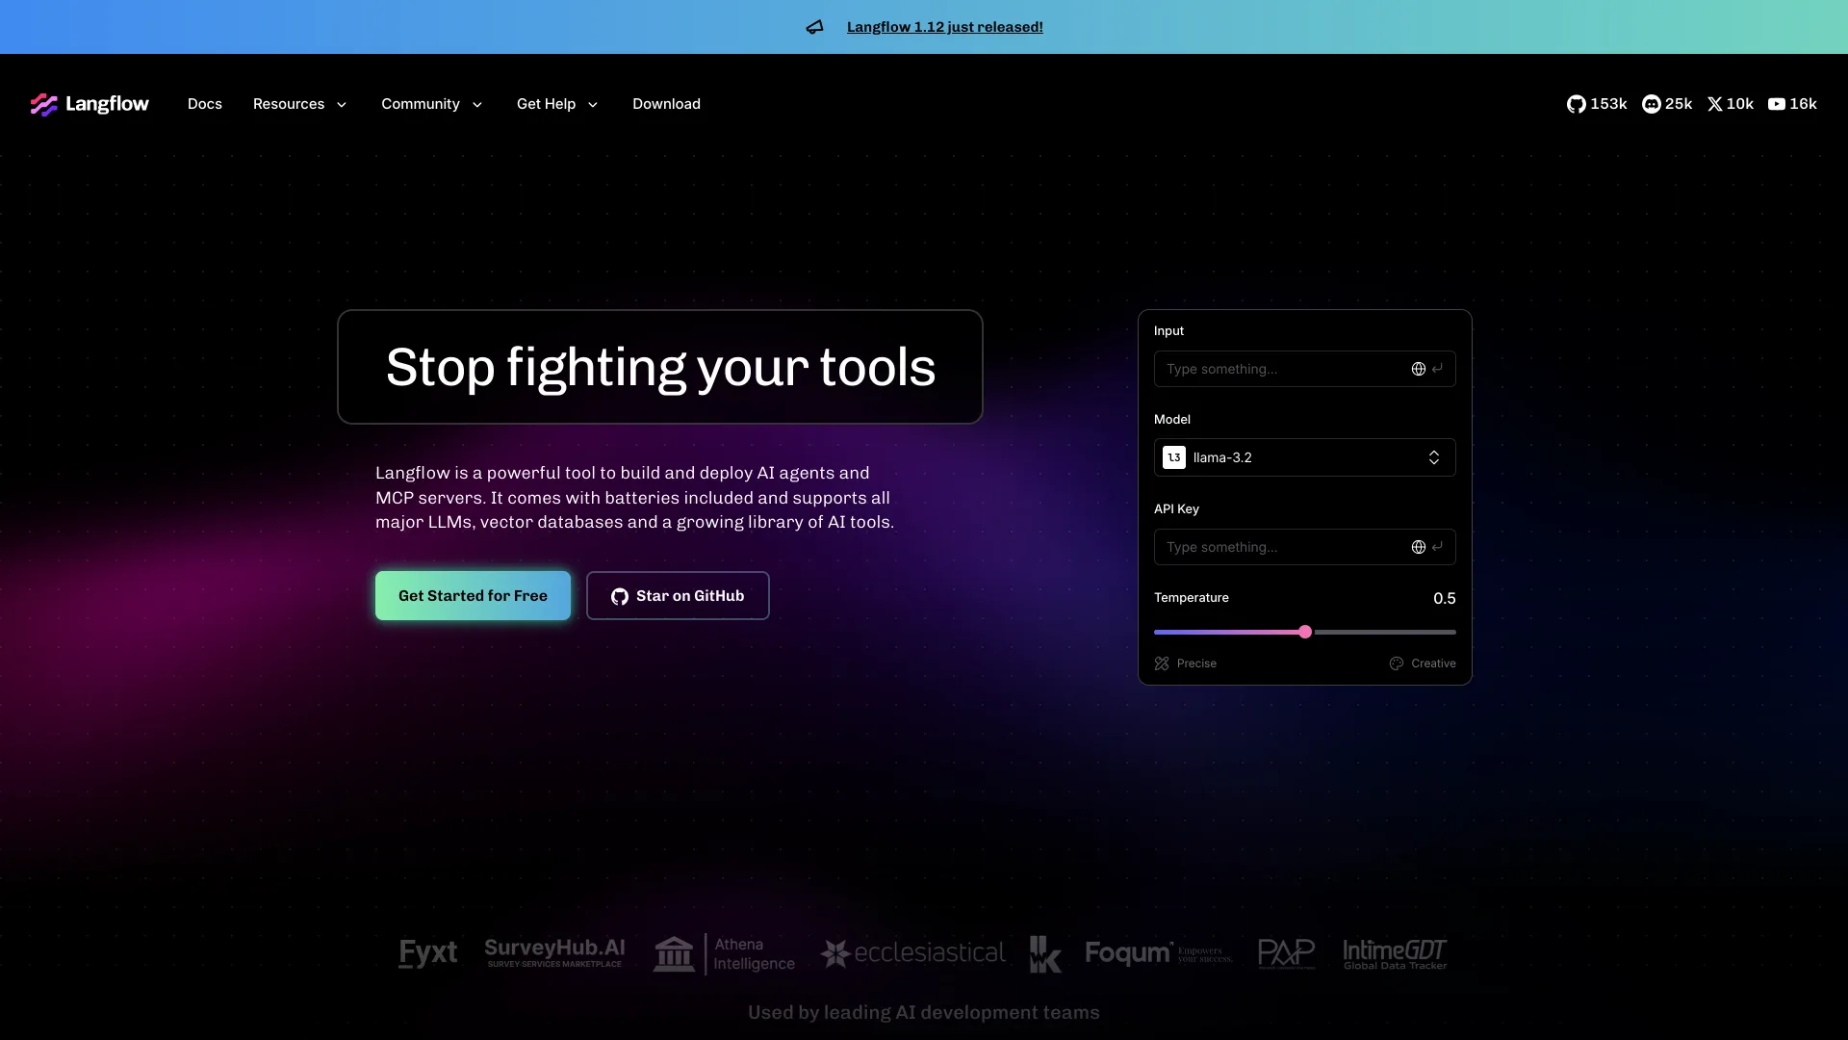Click the Athena Intelligence logo
This screenshot has width=1848, height=1040.
point(724,954)
